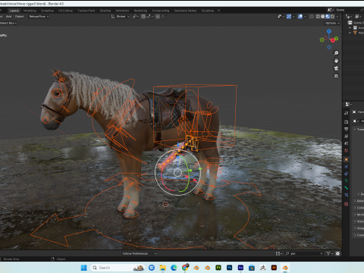Expand the Motion Paths panel
364x273 pixels.
point(359,215)
